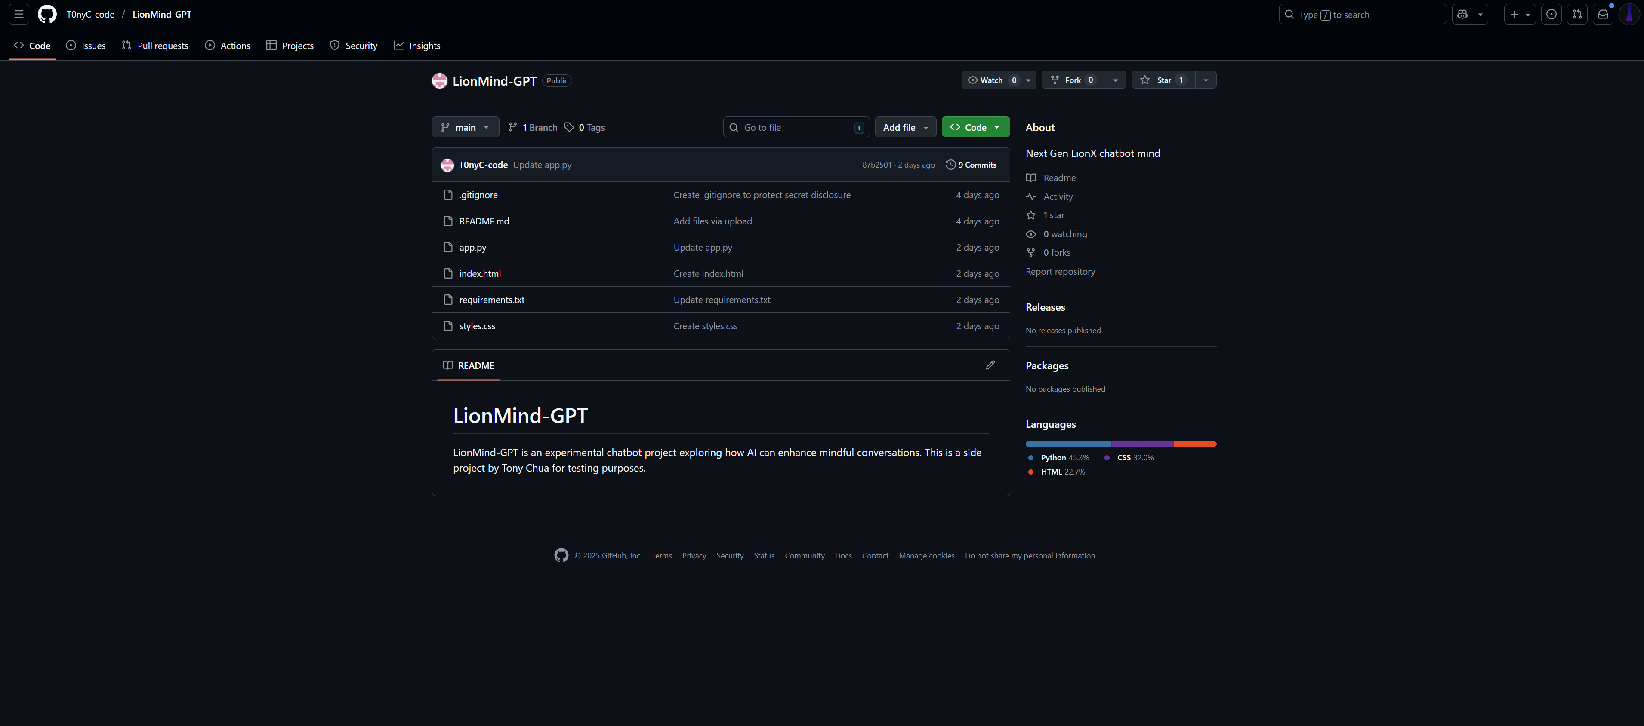
Task: Open the Add file dropdown
Action: [x=905, y=127]
